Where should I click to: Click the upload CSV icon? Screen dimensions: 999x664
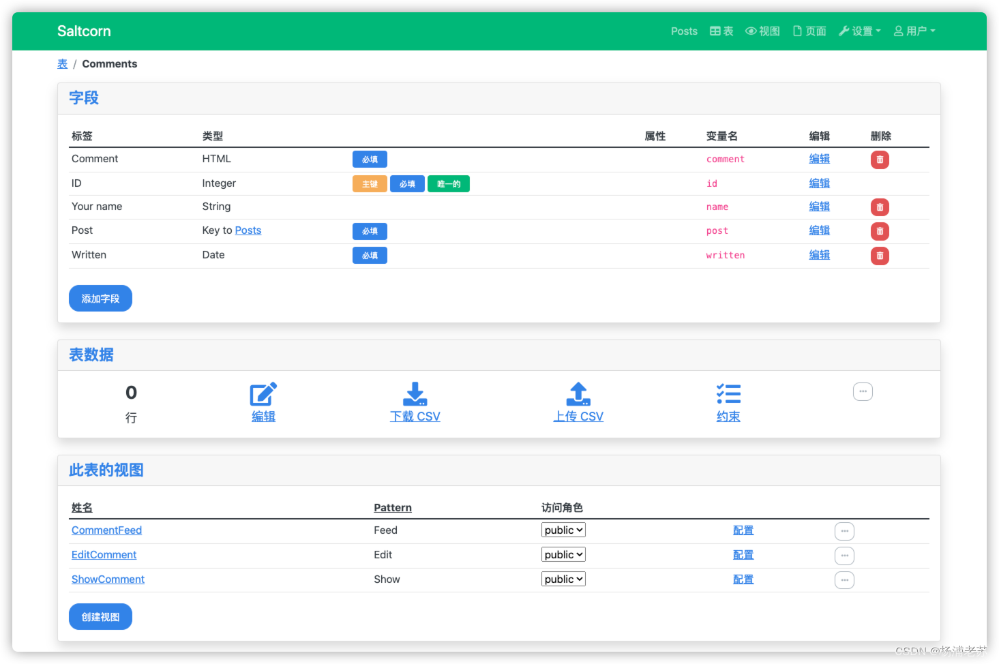(578, 394)
